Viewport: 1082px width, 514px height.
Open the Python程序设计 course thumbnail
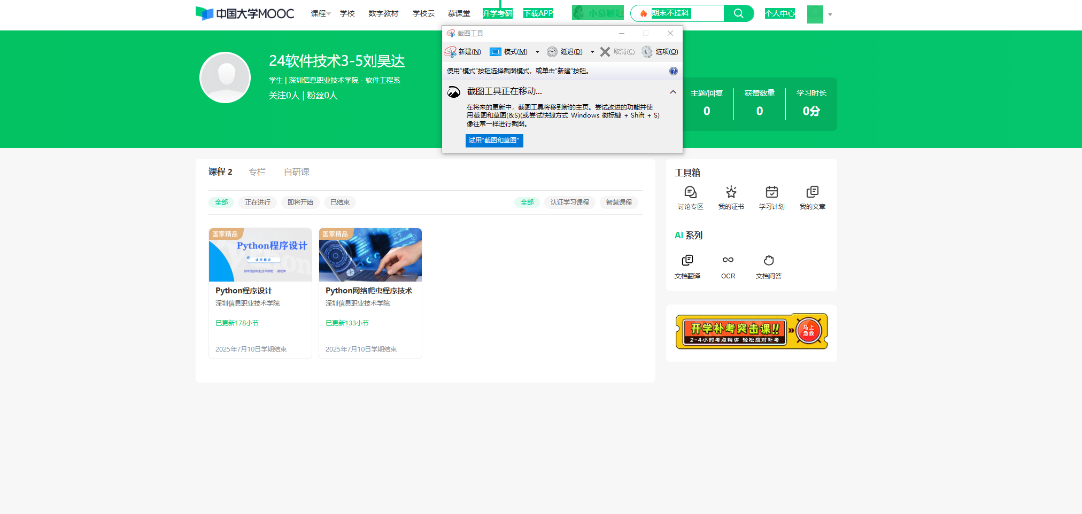260,255
